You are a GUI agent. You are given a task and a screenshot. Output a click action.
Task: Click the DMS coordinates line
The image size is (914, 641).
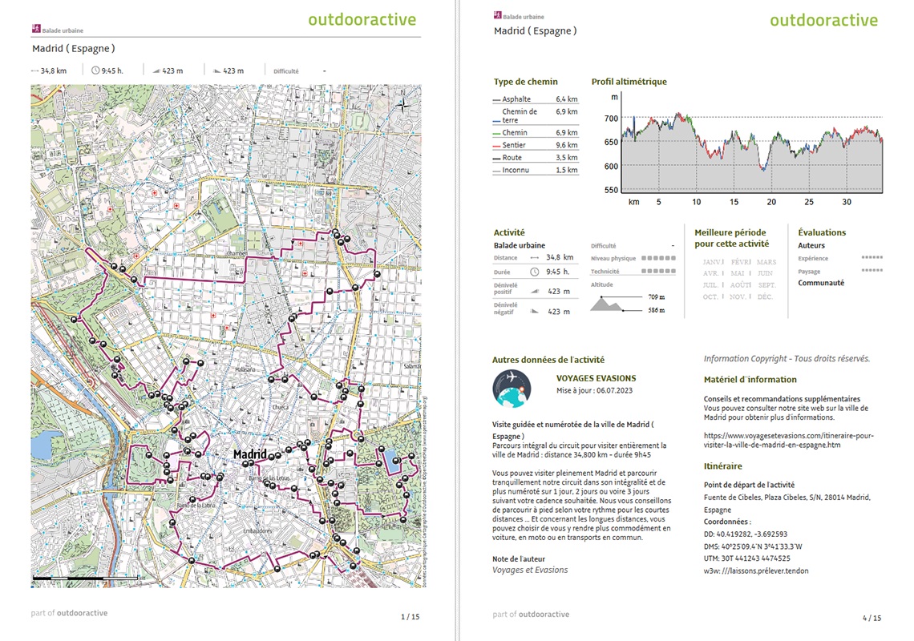click(x=753, y=546)
